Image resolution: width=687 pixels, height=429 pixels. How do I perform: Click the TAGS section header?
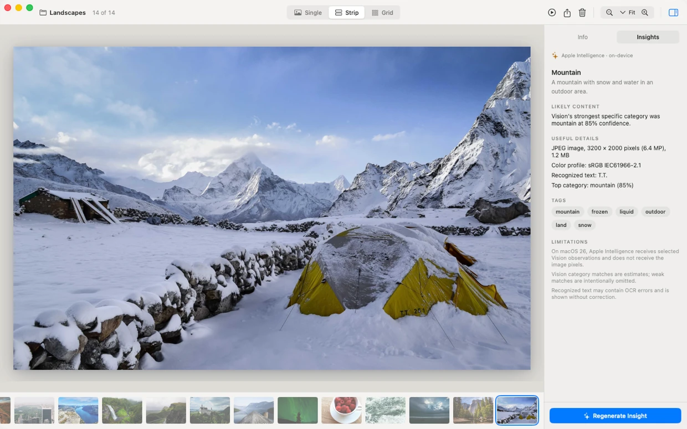click(x=558, y=200)
